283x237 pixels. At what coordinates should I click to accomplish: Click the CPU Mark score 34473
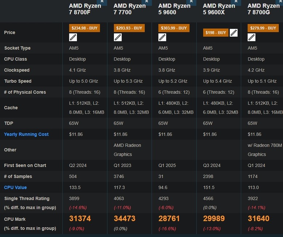[x=124, y=219]
